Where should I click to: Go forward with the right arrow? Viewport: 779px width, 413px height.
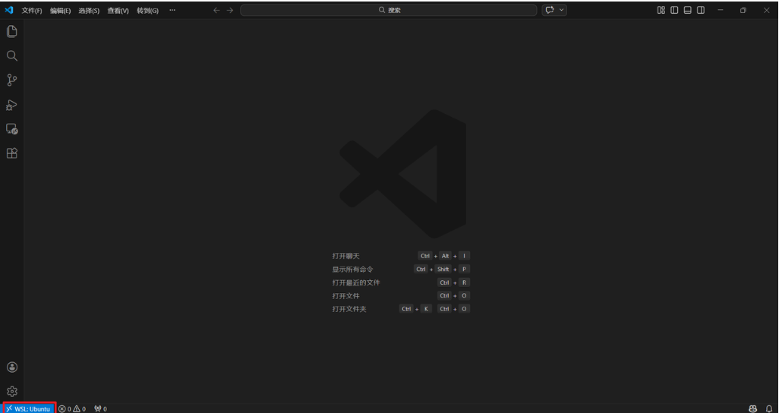[x=229, y=10]
